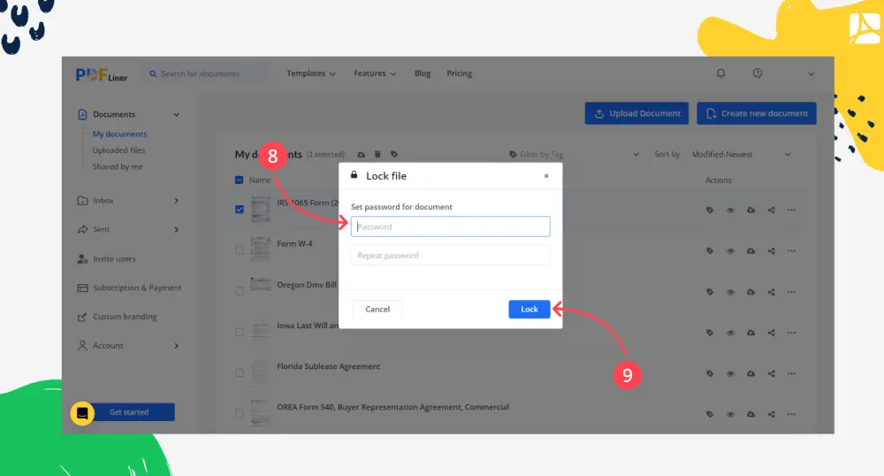
Task: Click the PDFLiner logo
Action: click(x=102, y=74)
